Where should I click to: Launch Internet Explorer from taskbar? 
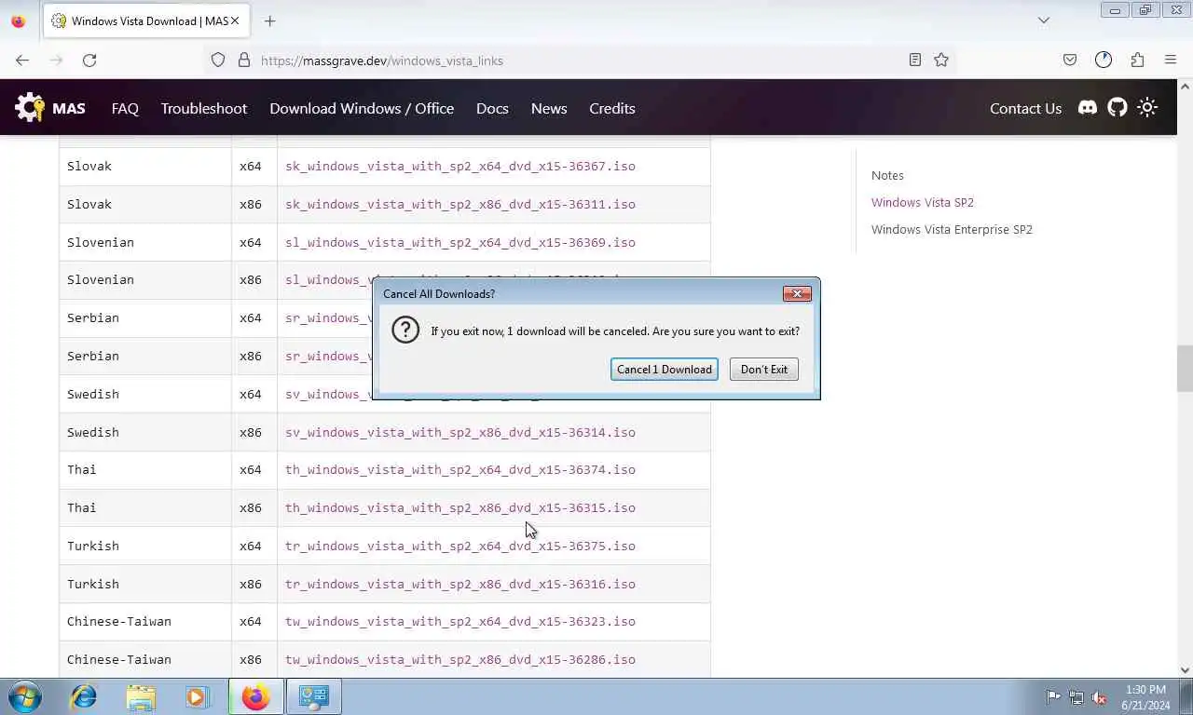tap(84, 696)
